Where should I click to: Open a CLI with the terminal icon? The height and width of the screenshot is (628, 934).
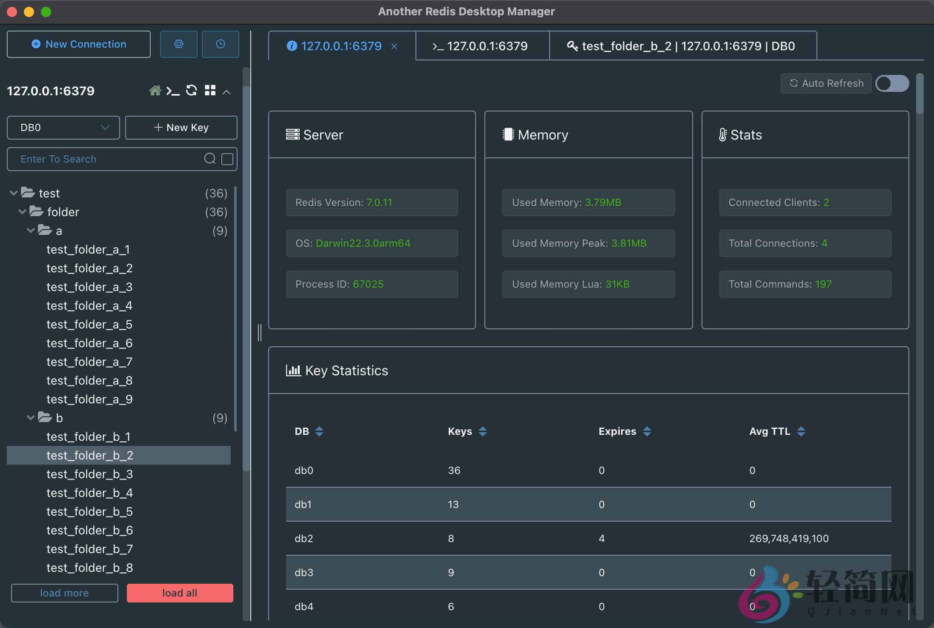click(x=173, y=90)
